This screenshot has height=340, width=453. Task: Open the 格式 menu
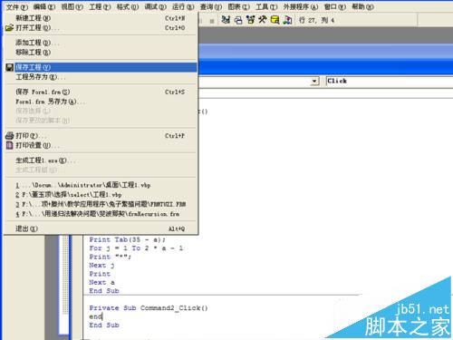(x=128, y=6)
